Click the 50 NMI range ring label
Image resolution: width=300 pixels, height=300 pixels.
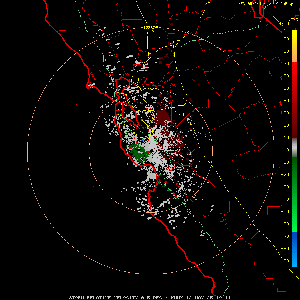click(x=151, y=89)
